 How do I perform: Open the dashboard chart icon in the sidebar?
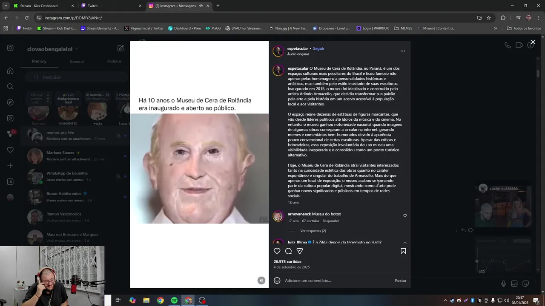10,181
